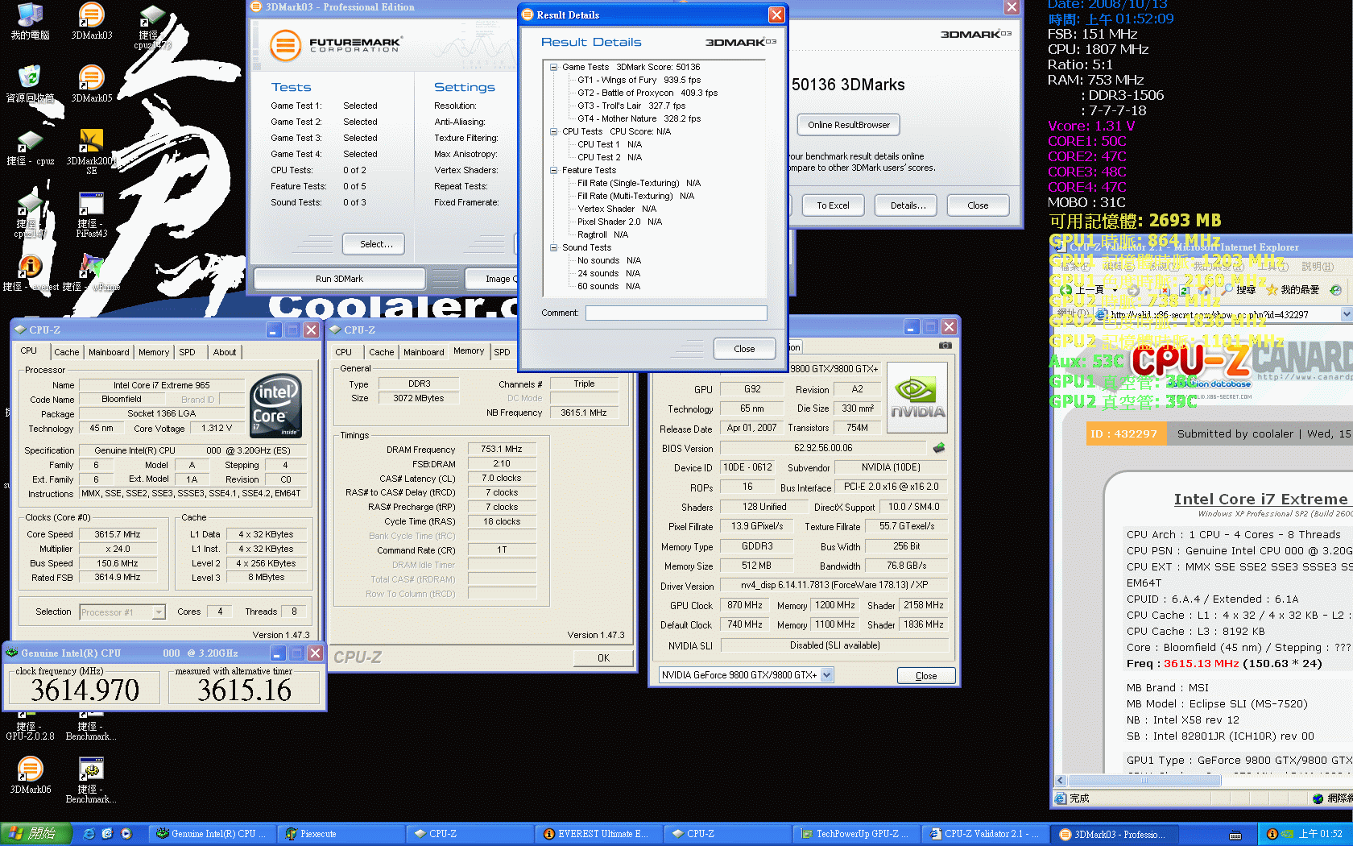
Task: Select the Ragtroll N/A tree row
Action: coord(602,234)
